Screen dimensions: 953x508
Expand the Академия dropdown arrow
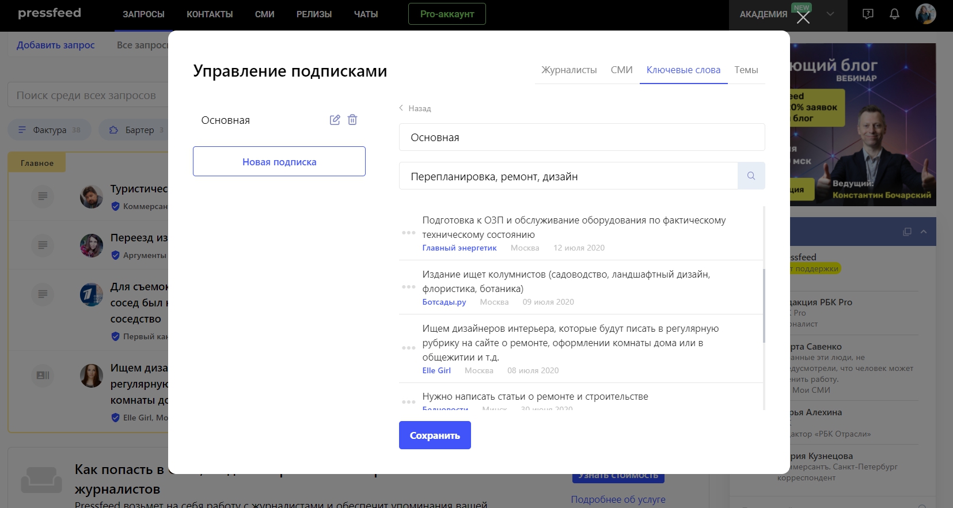tap(830, 14)
